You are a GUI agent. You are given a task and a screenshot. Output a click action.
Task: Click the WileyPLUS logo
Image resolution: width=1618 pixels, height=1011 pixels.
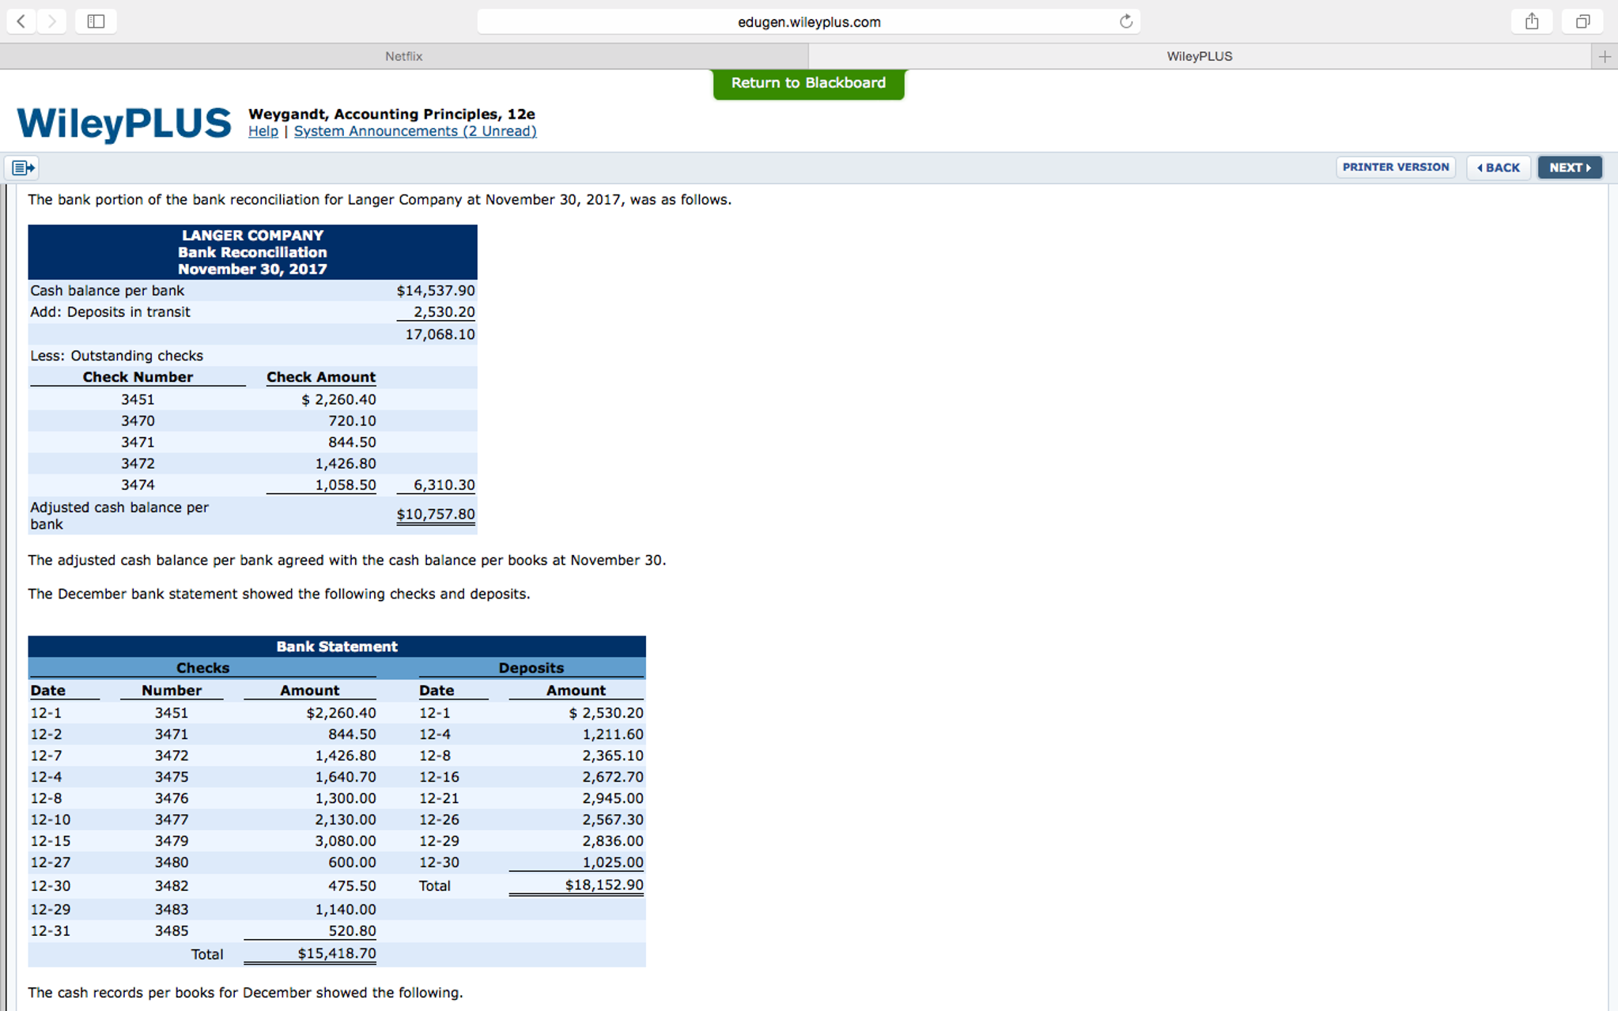coord(124,123)
